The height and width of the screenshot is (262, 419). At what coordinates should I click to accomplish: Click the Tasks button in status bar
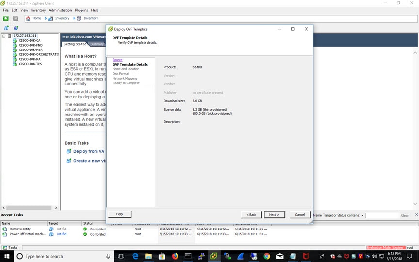click(x=10, y=247)
